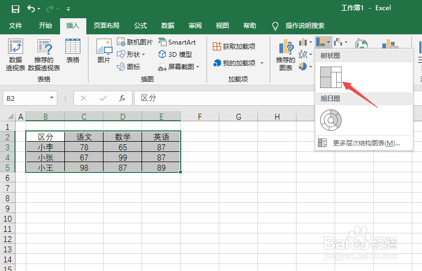Open the 文件 (File) tab

[x=16, y=26]
